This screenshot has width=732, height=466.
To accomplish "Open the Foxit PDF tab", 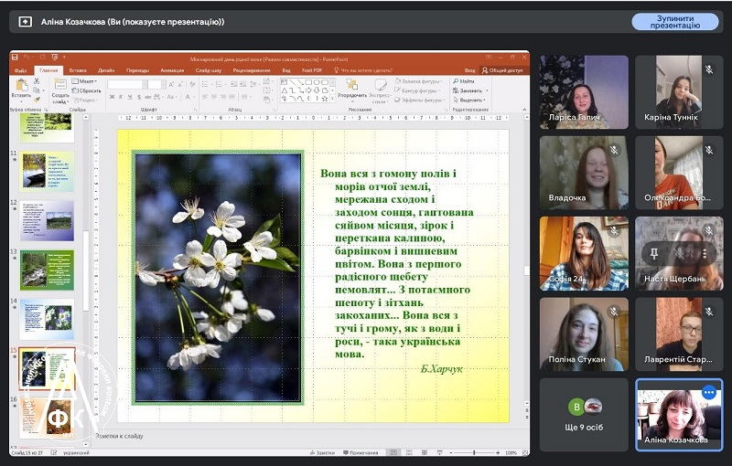I will [311, 70].
